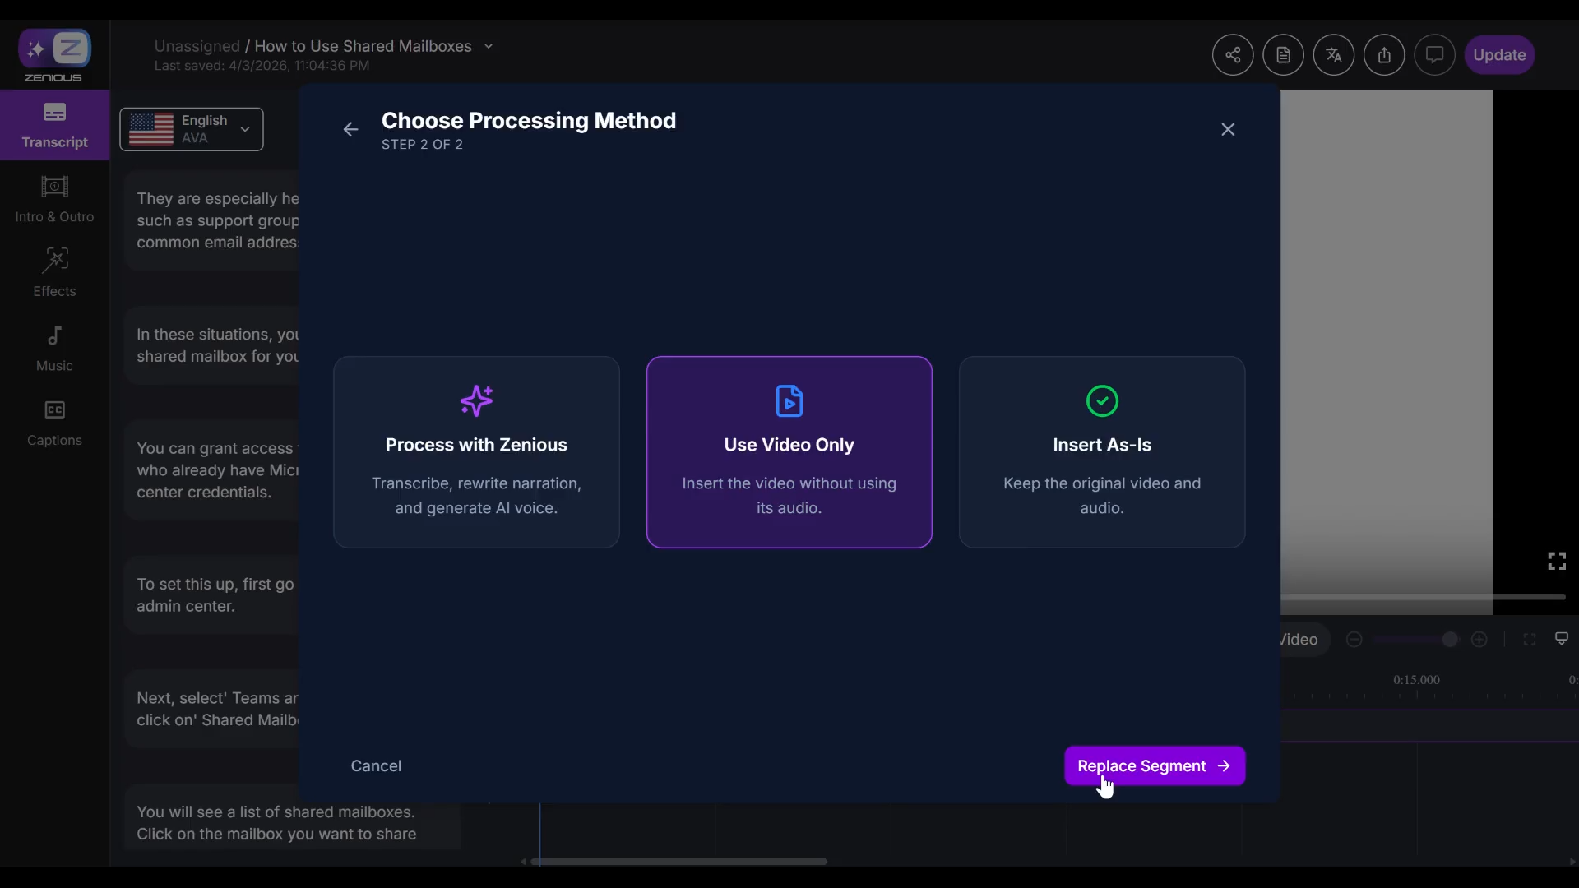Image resolution: width=1579 pixels, height=888 pixels.
Task: Click the share icon in top toolbar
Action: (x=1232, y=55)
